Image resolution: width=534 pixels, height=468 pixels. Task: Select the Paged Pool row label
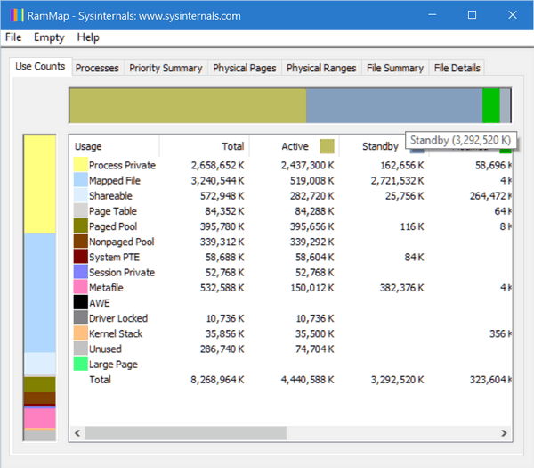pos(113,226)
